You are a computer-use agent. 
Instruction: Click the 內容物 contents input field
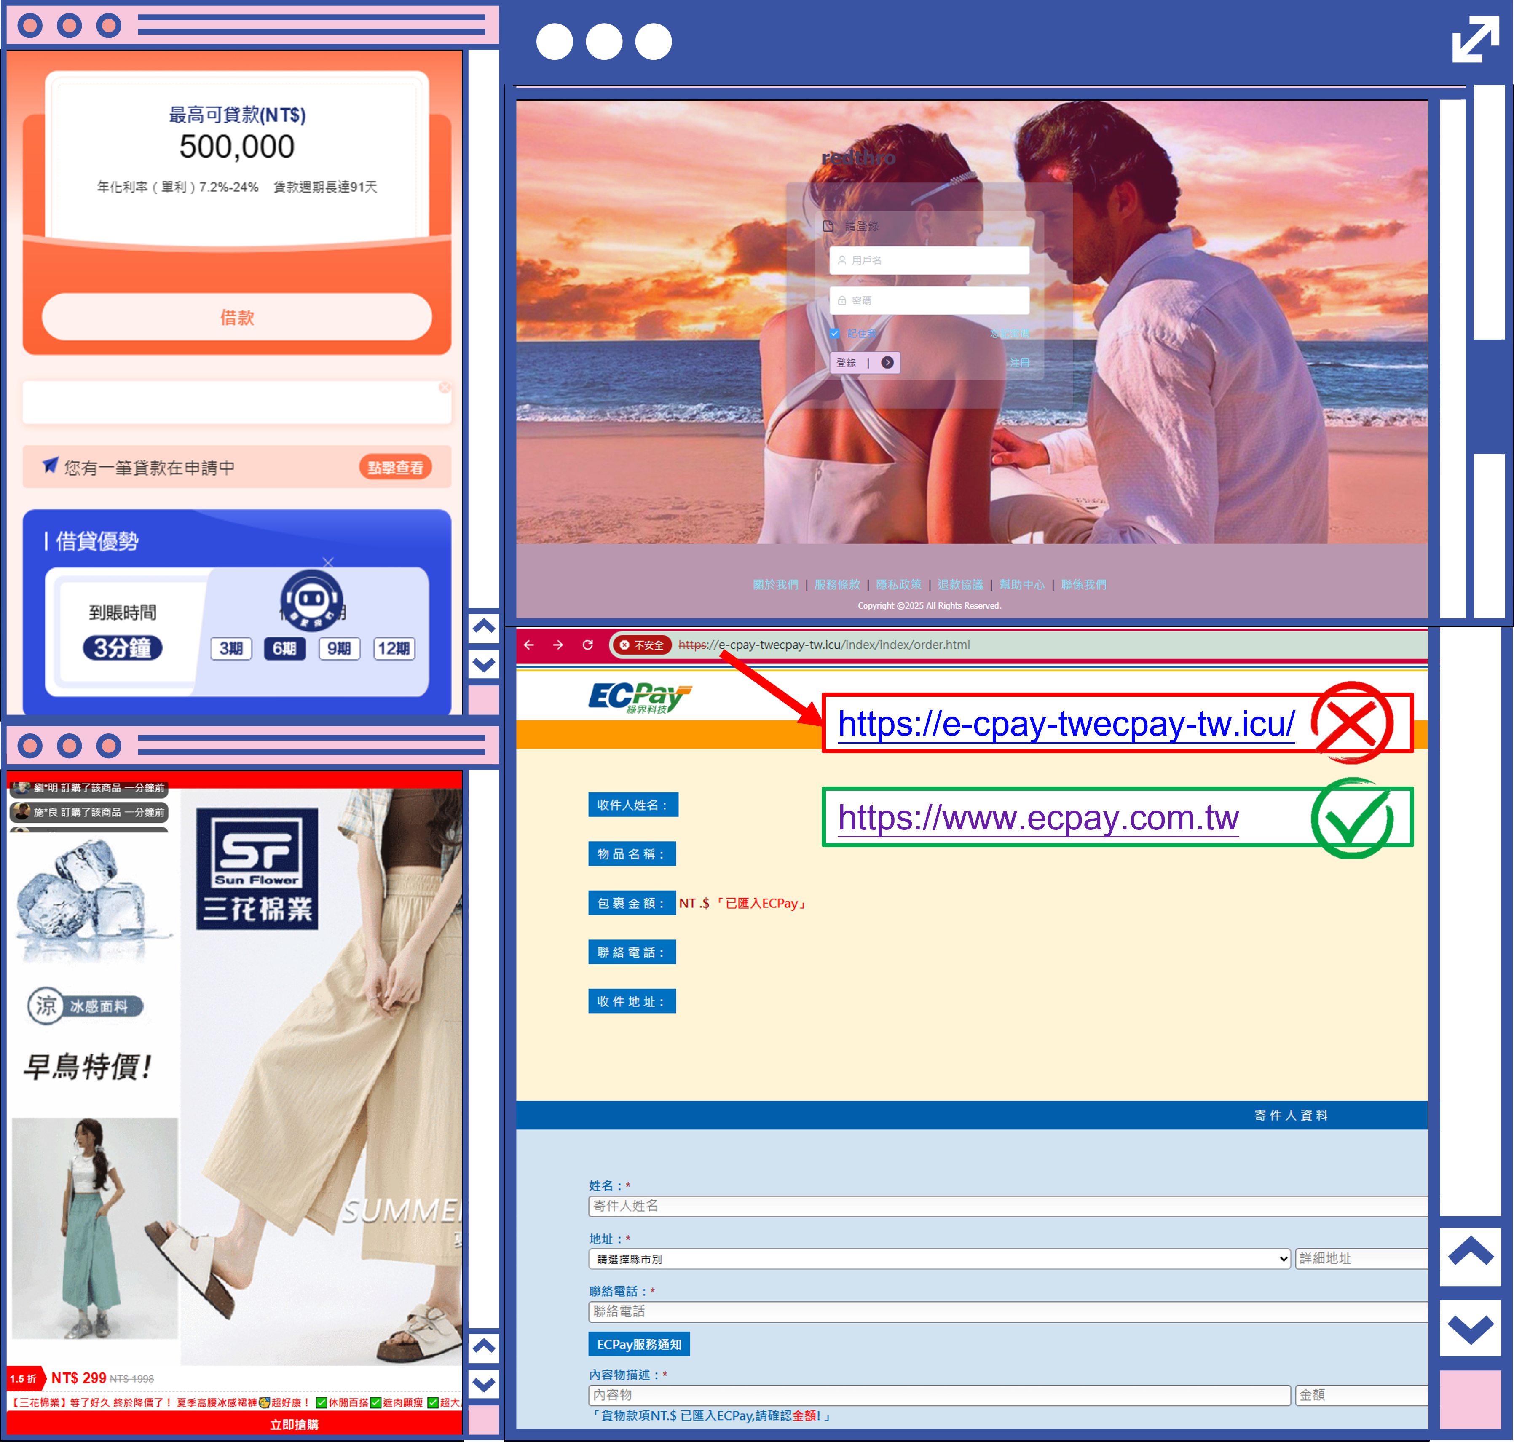click(x=939, y=1395)
